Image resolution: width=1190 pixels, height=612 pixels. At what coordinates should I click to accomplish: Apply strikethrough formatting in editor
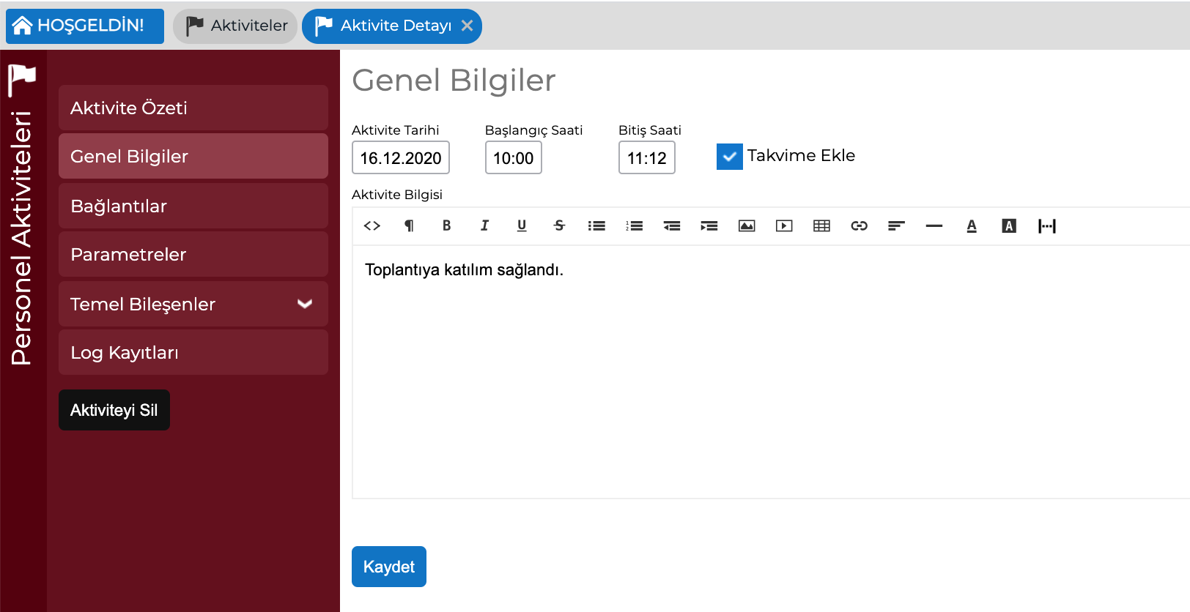tap(559, 226)
